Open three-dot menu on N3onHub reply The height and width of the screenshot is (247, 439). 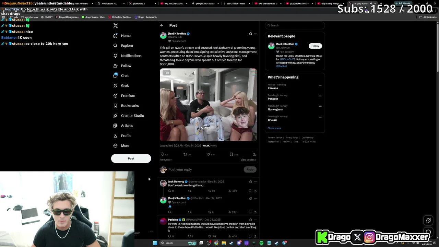pos(255,198)
